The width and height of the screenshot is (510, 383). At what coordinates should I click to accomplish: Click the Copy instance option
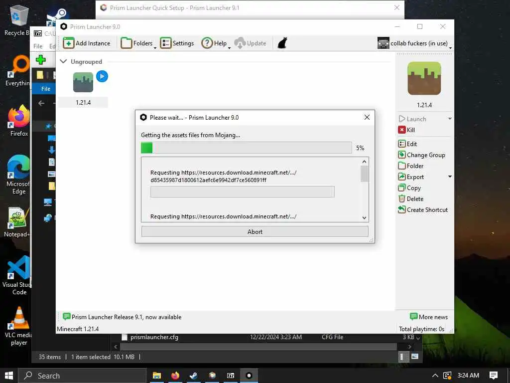[x=409, y=188]
